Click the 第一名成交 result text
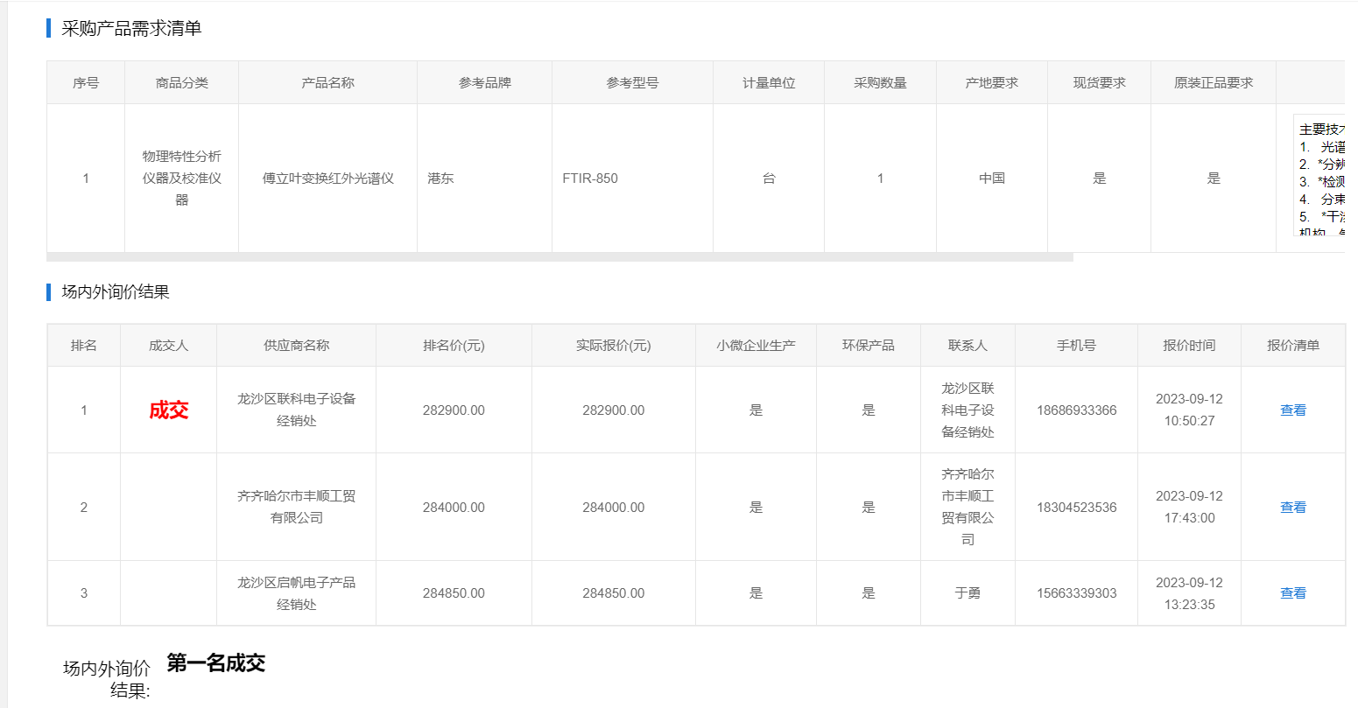This screenshot has width=1358, height=708. pyautogui.click(x=216, y=663)
